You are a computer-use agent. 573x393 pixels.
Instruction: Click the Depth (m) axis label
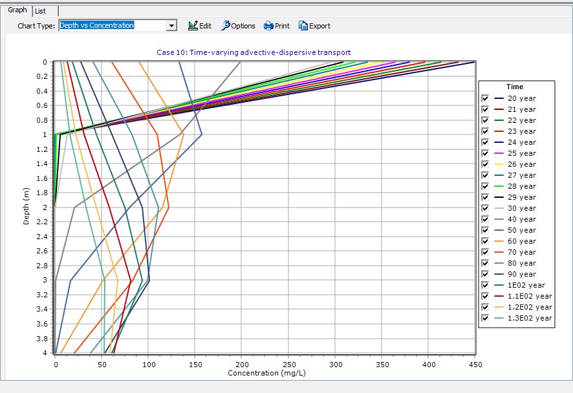click(27, 207)
